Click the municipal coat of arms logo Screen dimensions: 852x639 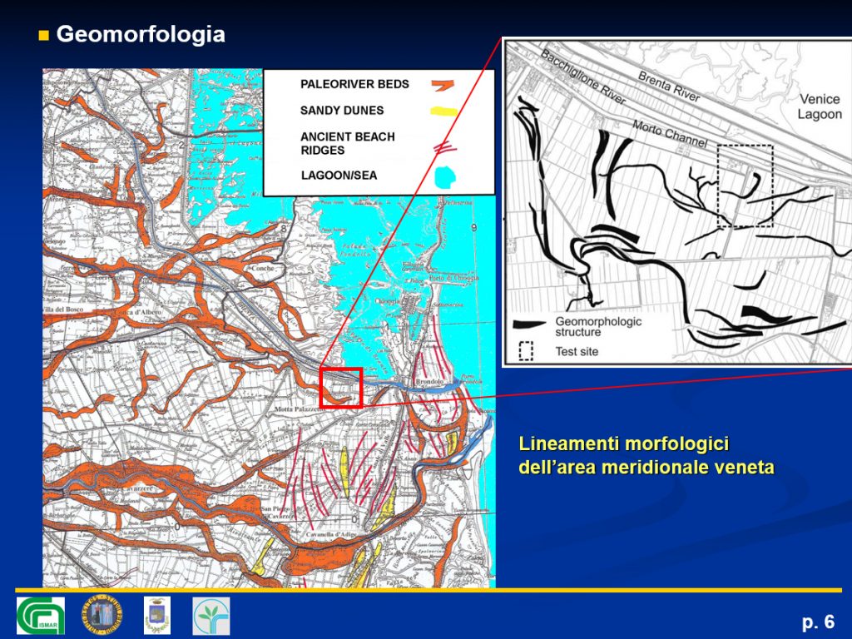tap(156, 616)
